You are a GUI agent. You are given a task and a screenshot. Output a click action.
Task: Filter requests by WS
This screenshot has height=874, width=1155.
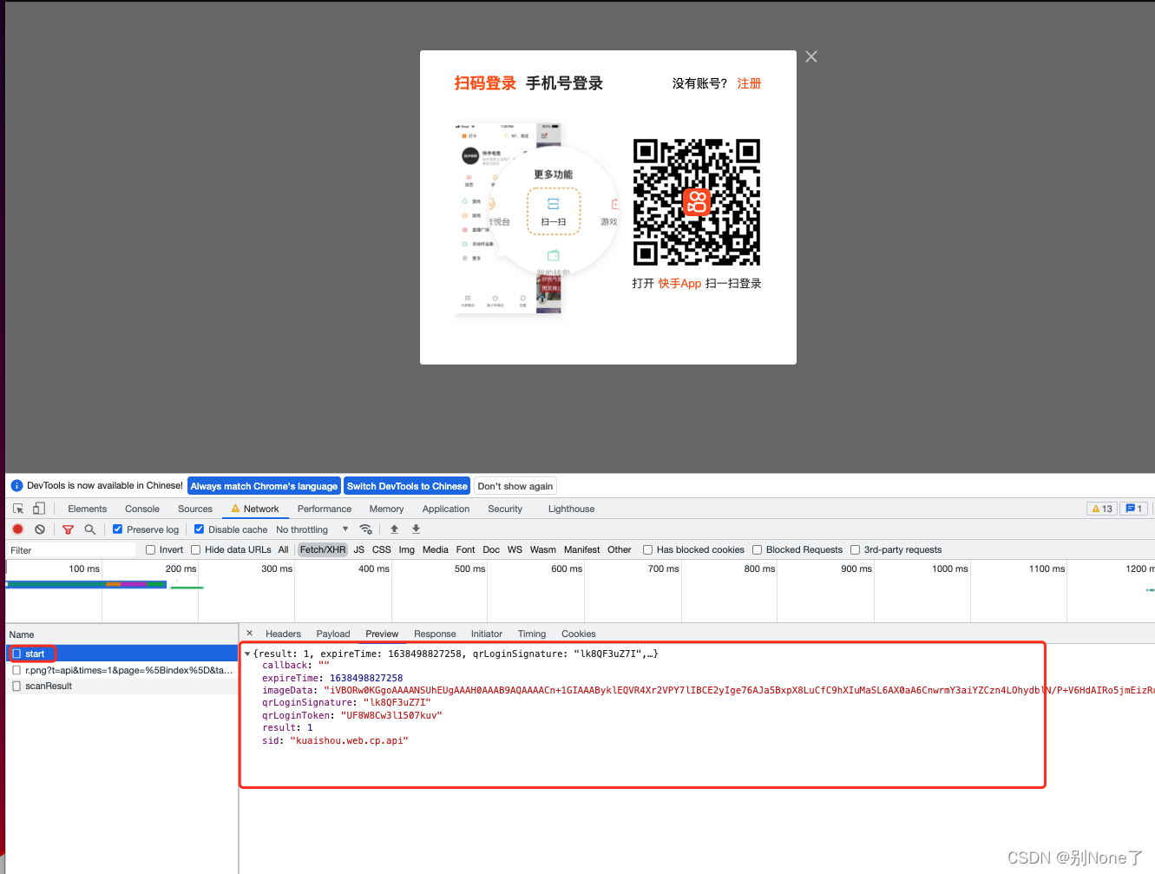515,549
